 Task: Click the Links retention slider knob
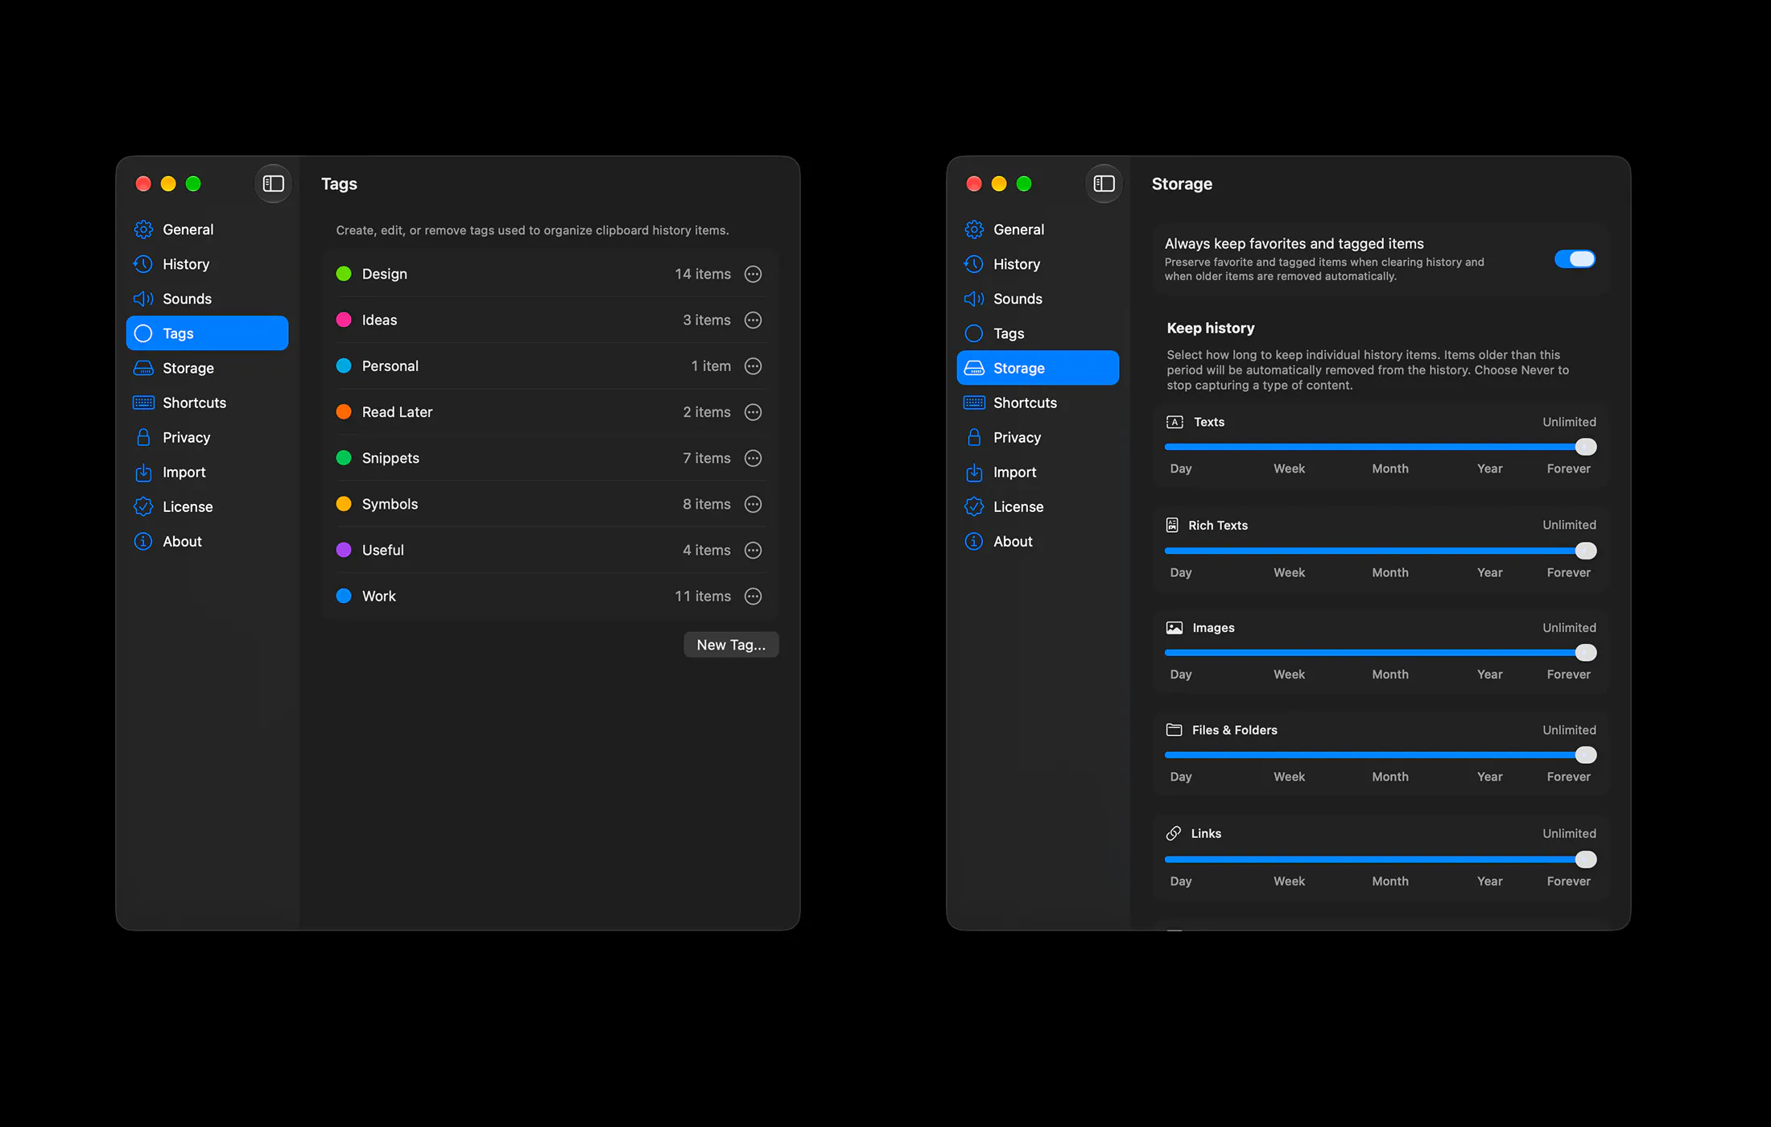pyautogui.click(x=1585, y=860)
